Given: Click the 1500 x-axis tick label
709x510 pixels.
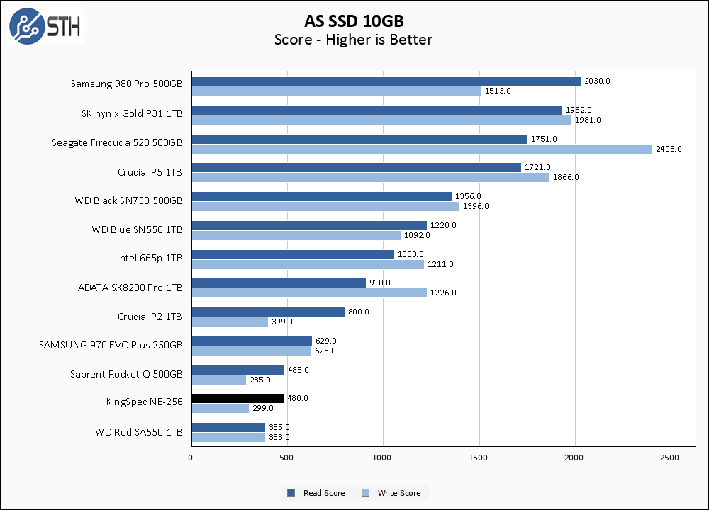Looking at the screenshot, I should tap(478, 458).
